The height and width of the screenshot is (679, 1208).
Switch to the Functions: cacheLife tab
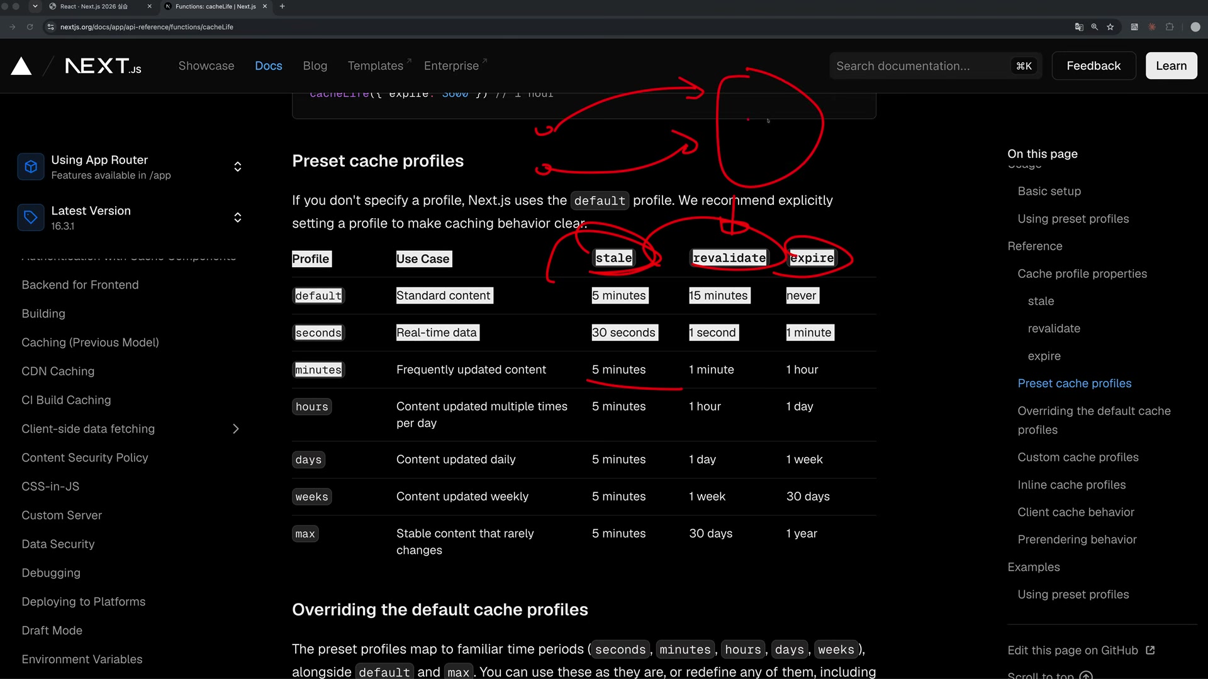(x=216, y=6)
